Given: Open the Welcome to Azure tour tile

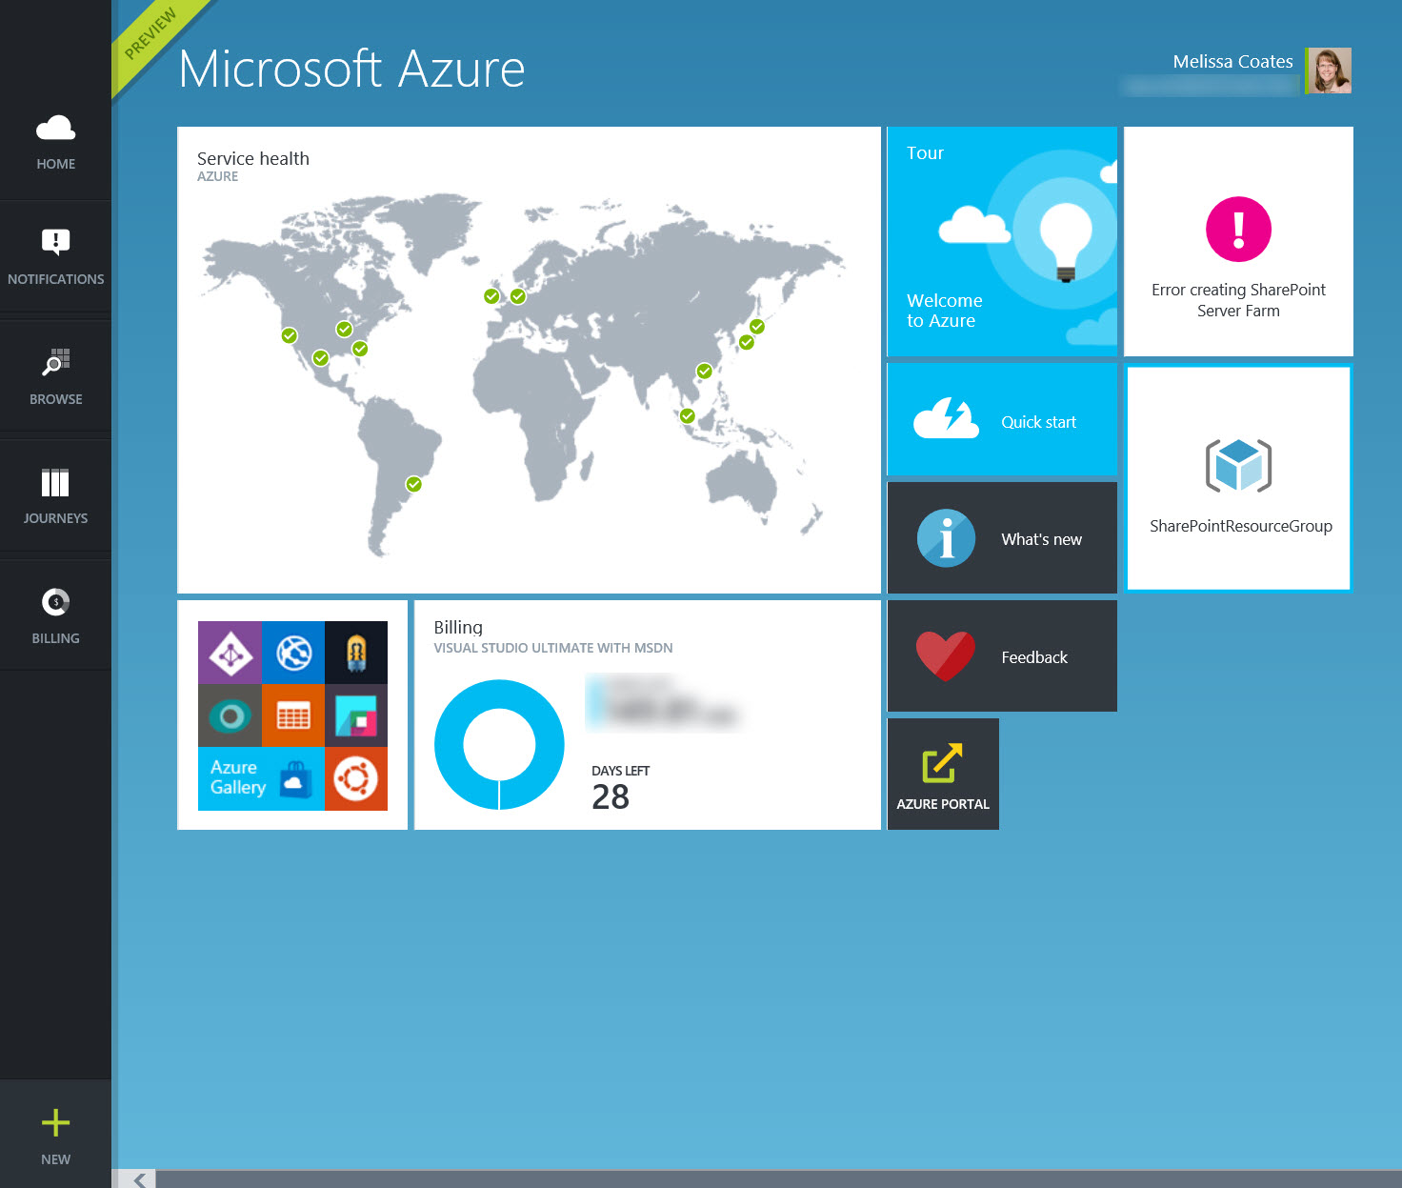Looking at the screenshot, I should pyautogui.click(x=1002, y=241).
